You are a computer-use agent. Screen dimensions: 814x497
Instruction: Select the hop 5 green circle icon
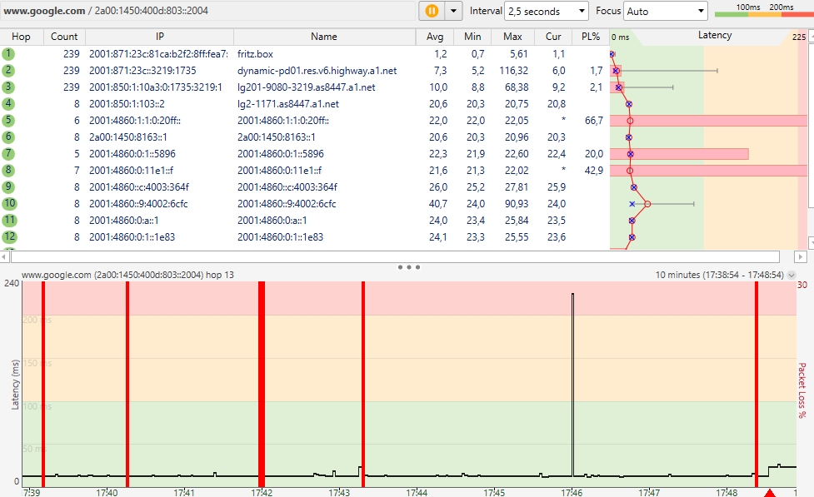8,120
